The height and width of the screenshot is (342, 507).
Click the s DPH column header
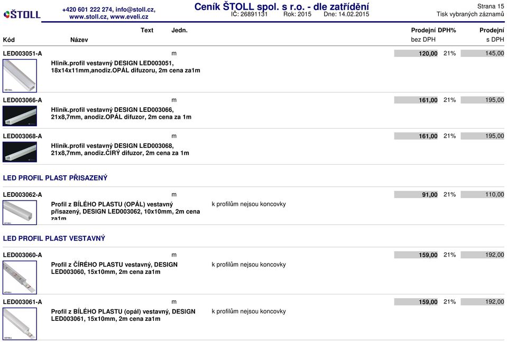tap(495, 40)
